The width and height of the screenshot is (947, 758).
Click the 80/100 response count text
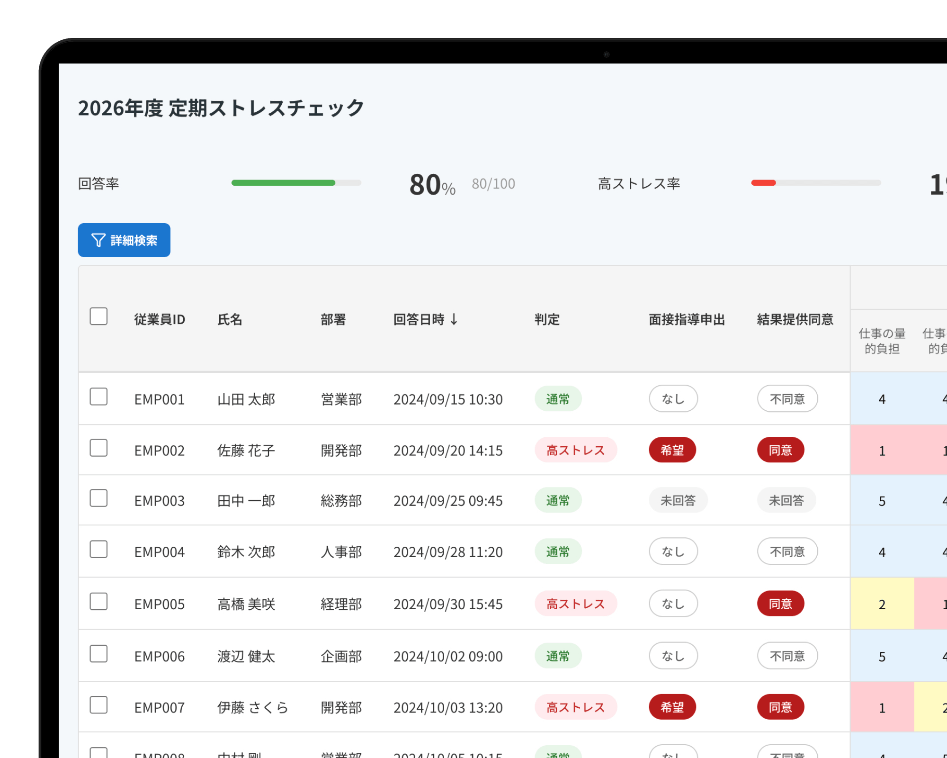pyautogui.click(x=493, y=183)
